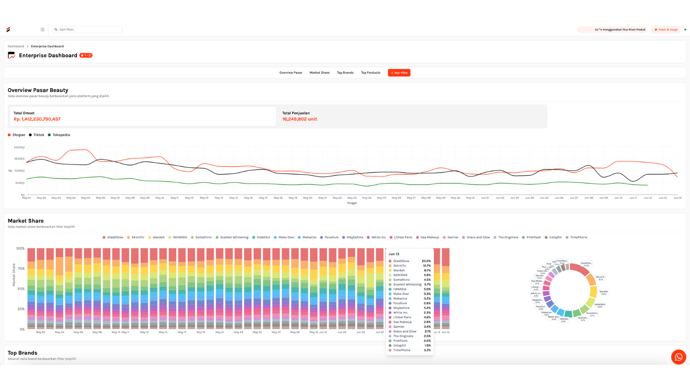This screenshot has height=388, width=690.
Task: Toggle Skintific in the Market Share legend
Action: coord(136,237)
